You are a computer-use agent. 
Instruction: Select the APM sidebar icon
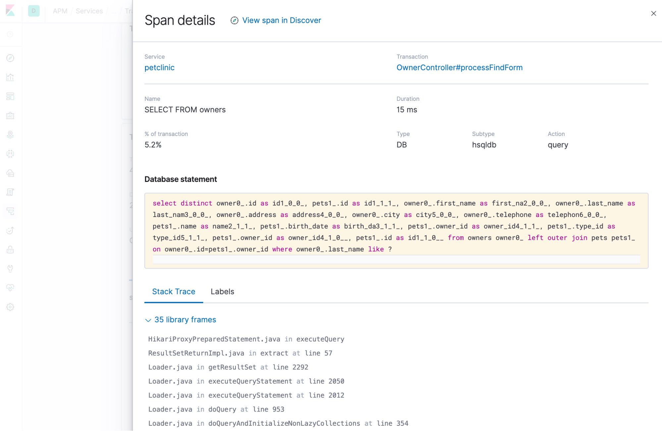click(x=10, y=211)
